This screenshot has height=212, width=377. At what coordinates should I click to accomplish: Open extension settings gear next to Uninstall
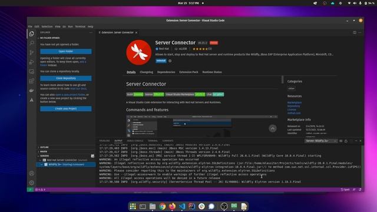pos(170,61)
